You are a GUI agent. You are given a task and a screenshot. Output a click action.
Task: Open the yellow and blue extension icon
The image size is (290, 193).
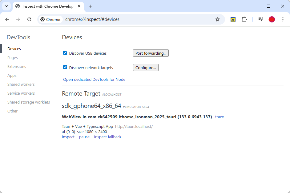pyautogui.click(x=233, y=19)
